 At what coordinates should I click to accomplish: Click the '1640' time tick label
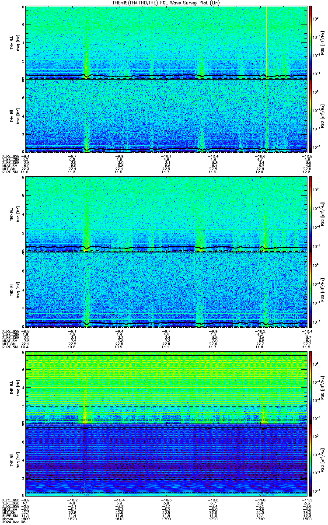pos(119,519)
